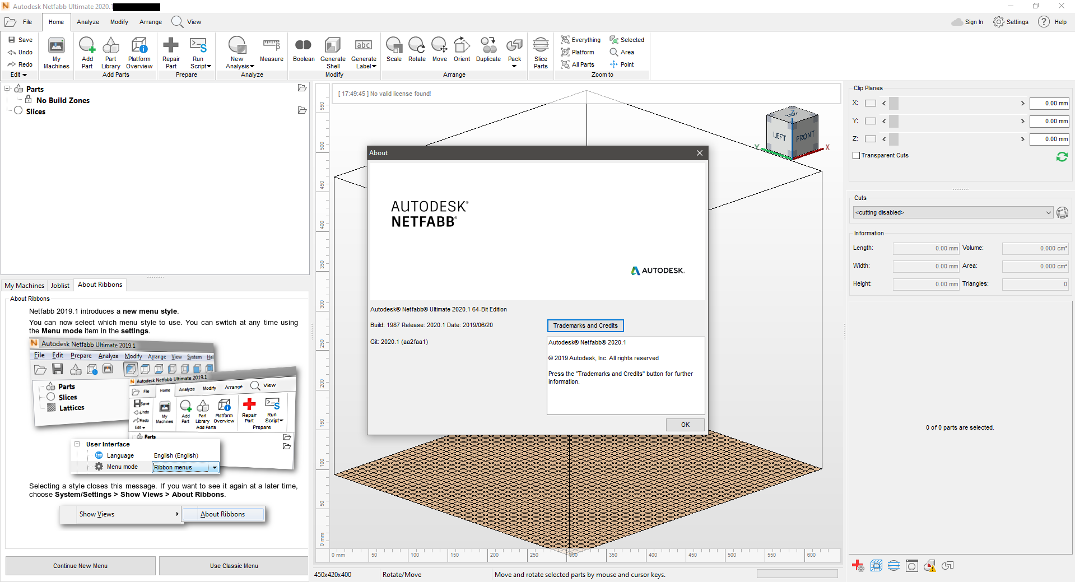Open the View ribbon tab
This screenshot has height=582, width=1075.
[187, 22]
